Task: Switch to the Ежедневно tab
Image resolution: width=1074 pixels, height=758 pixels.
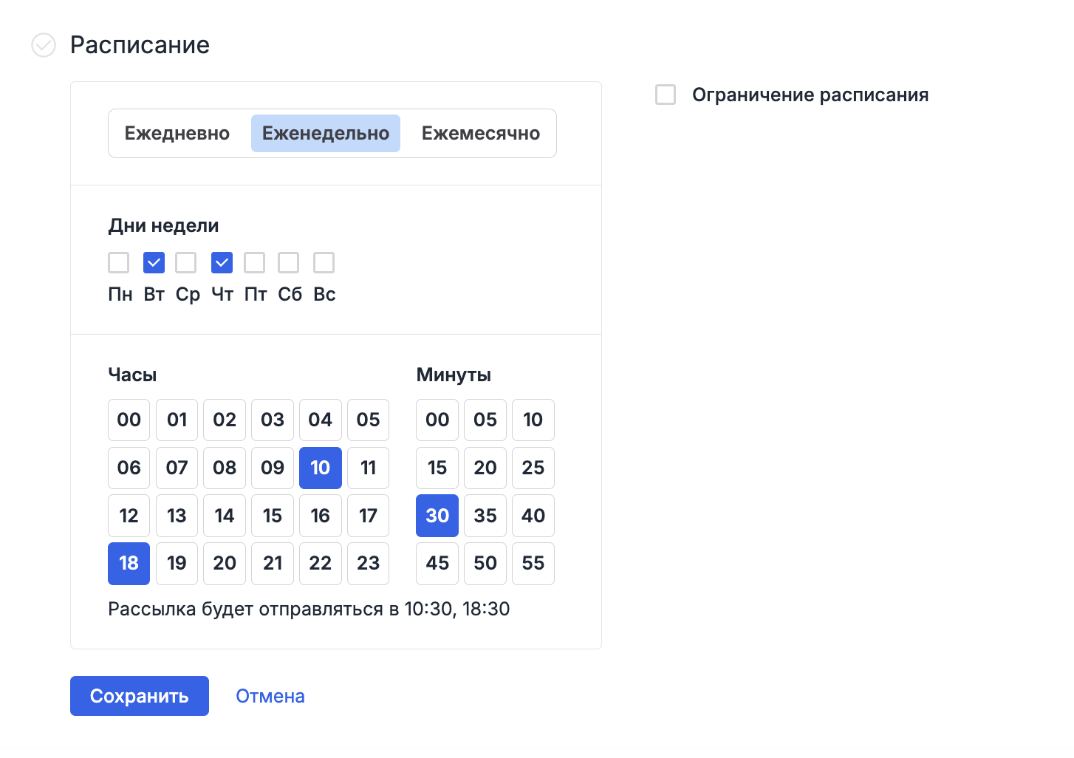Action: pyautogui.click(x=177, y=133)
